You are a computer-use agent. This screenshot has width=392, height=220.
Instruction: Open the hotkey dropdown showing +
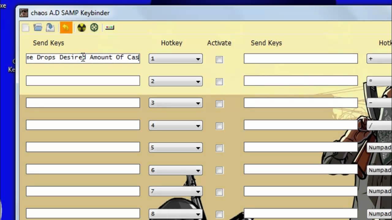[x=379, y=58]
